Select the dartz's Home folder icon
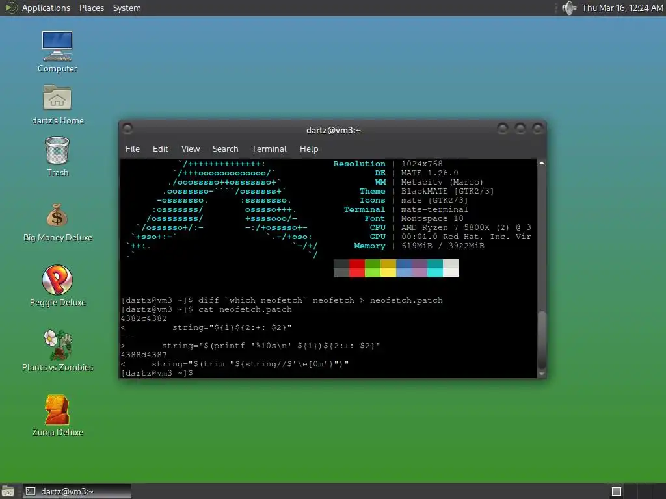This screenshot has width=666, height=499. pyautogui.click(x=57, y=97)
